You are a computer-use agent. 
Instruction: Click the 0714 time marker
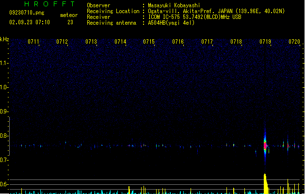pos(120,42)
